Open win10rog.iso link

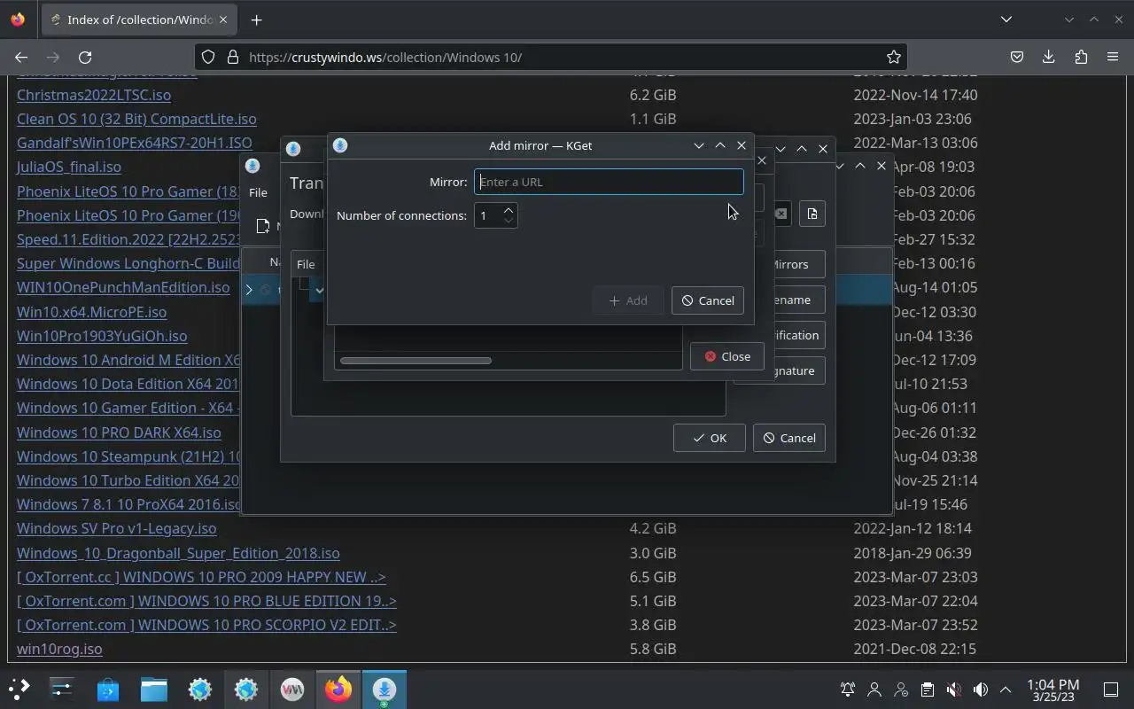59,649
